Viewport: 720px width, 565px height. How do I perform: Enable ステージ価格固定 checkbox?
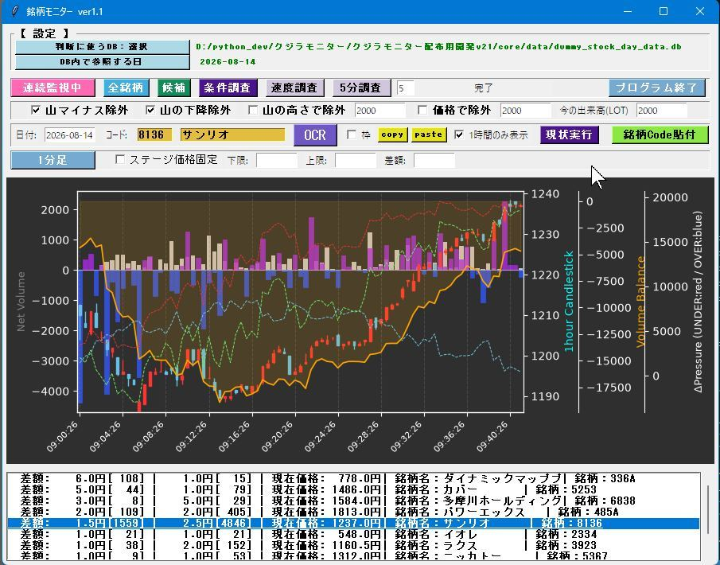point(120,159)
